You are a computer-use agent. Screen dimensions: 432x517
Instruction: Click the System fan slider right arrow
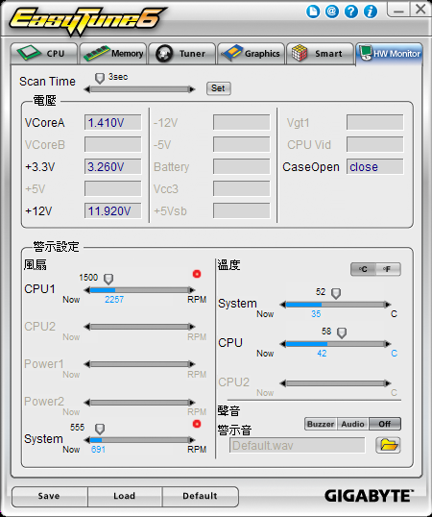(x=192, y=440)
